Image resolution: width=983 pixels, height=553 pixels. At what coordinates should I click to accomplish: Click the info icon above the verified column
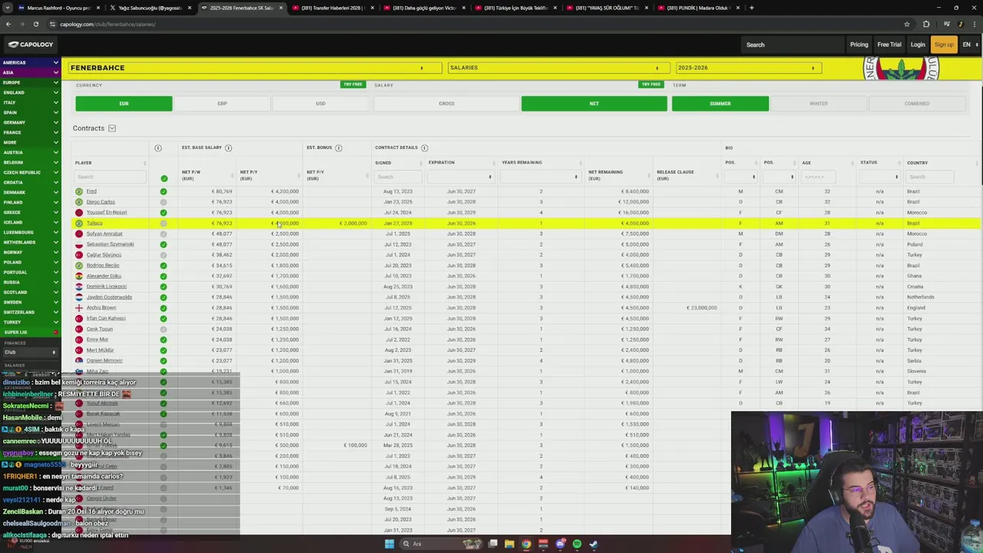[158, 147]
